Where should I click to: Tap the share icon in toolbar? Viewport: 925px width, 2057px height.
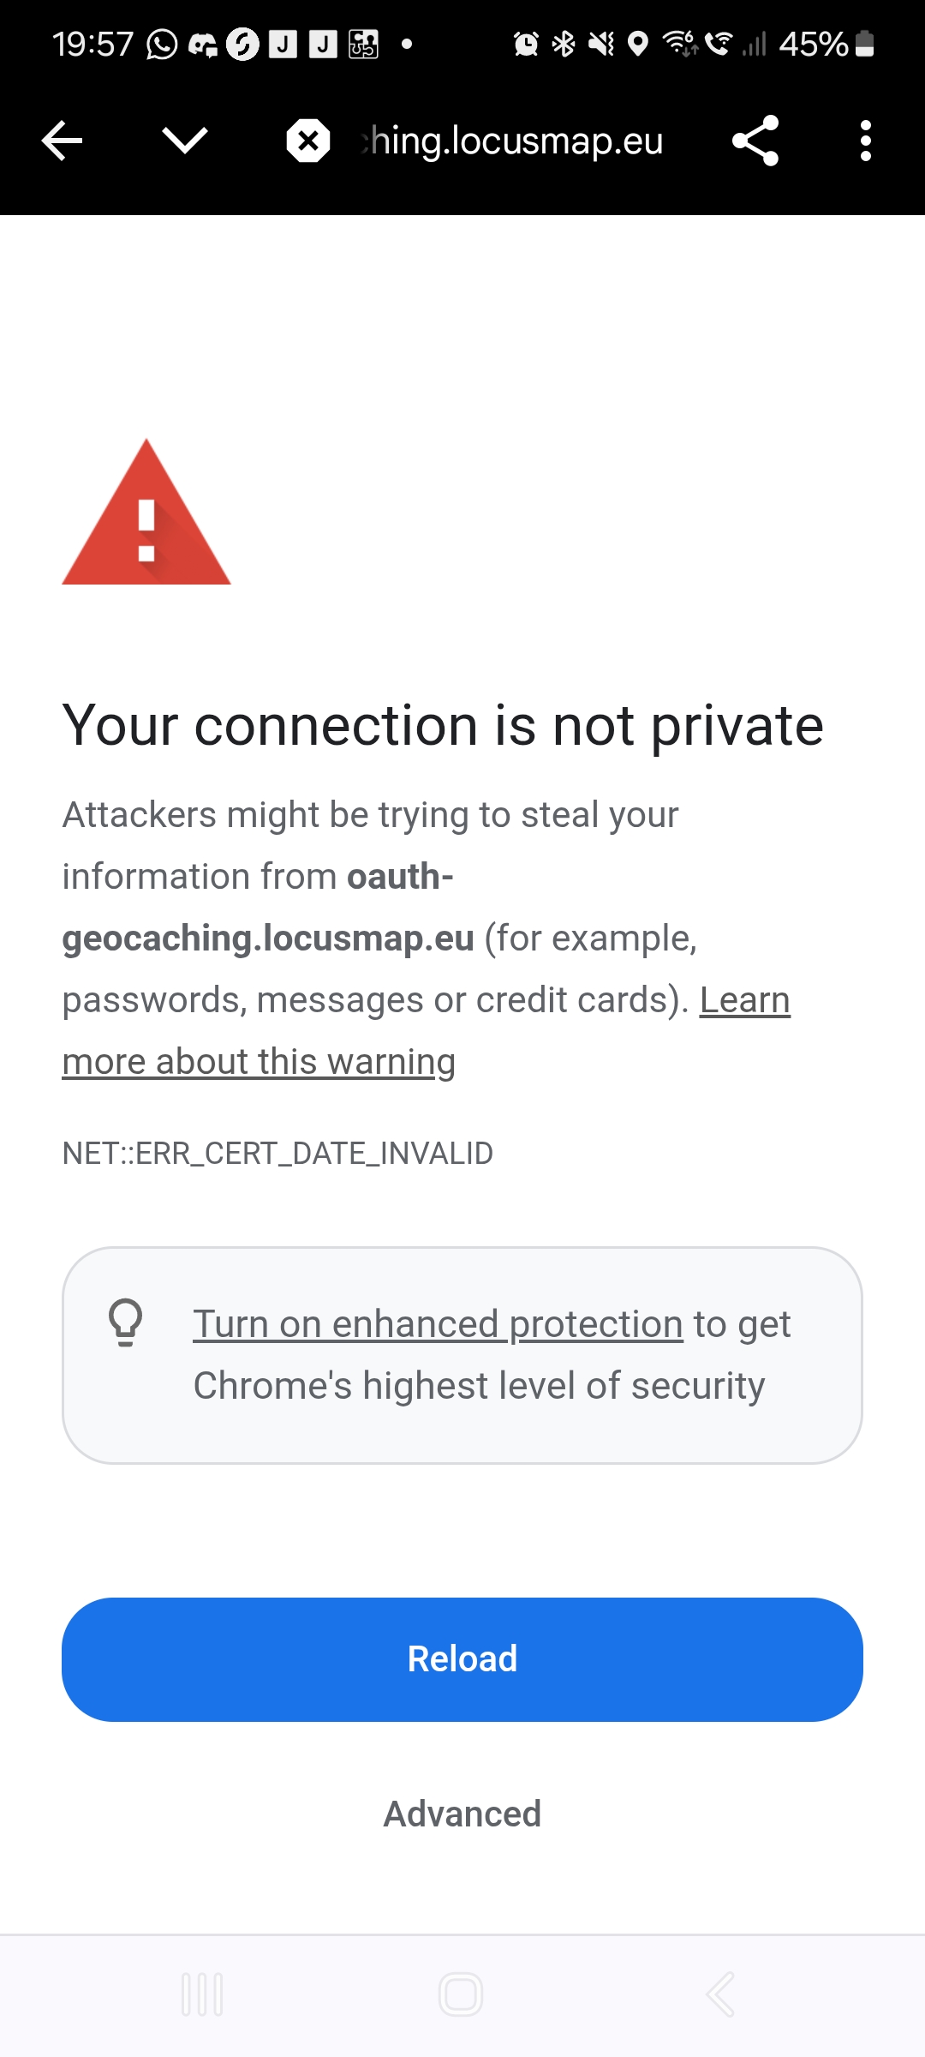pos(755,141)
